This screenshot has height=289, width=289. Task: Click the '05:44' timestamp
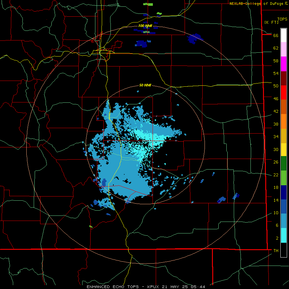pos(198,287)
